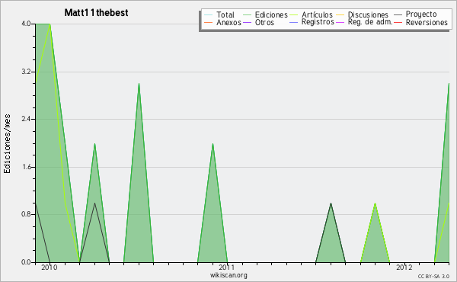
Task: Click the 2.4 y-axis value
Action: pos(26,119)
